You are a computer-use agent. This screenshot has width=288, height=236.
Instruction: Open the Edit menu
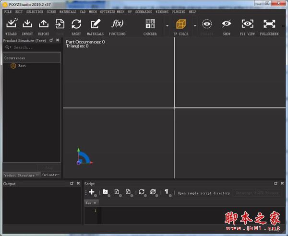pos(19,12)
